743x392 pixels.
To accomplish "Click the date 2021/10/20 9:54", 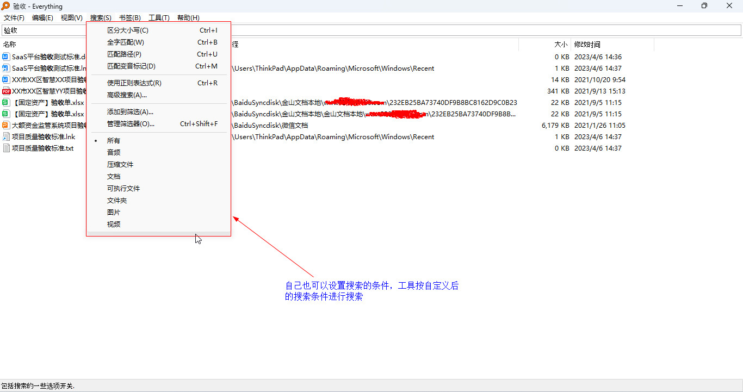I will (600, 80).
